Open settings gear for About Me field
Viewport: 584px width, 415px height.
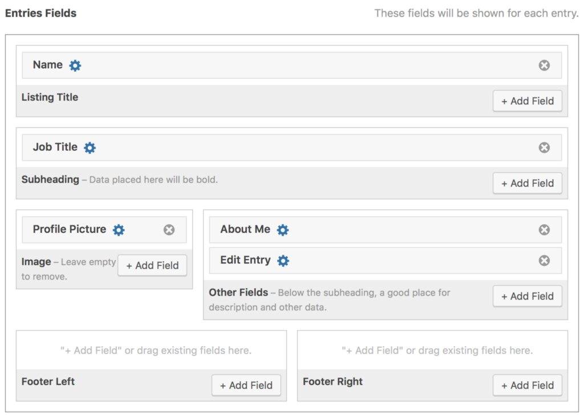[283, 230]
